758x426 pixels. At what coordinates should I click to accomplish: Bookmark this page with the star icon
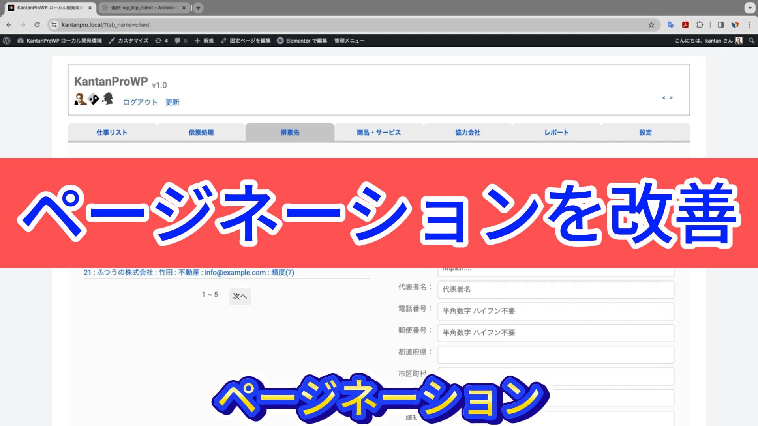point(651,25)
